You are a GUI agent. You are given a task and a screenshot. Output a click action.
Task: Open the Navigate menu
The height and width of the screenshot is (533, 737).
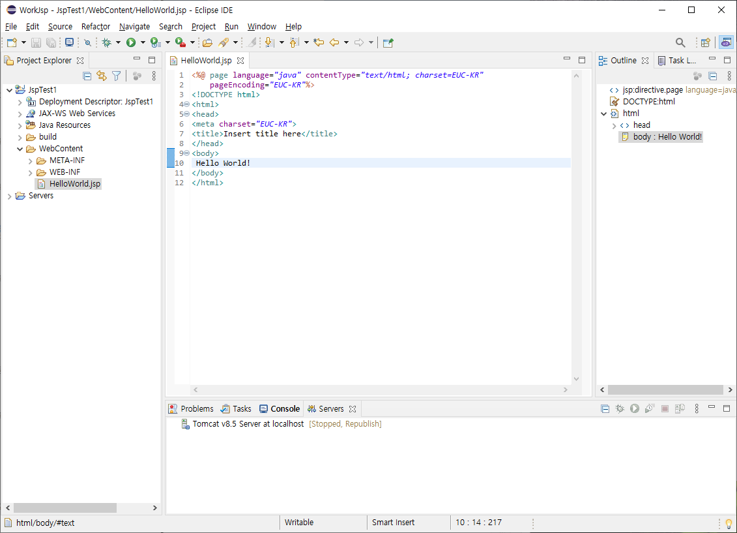(134, 27)
